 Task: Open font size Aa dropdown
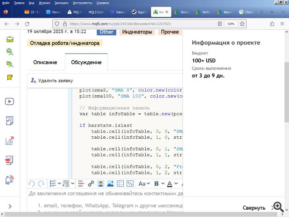(144, 183)
